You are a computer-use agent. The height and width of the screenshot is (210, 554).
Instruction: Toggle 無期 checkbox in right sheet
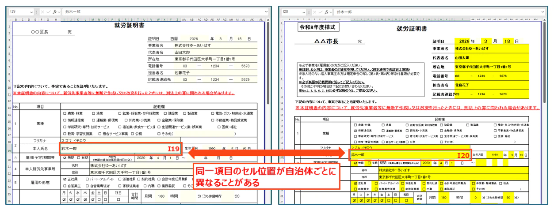tap(355, 163)
